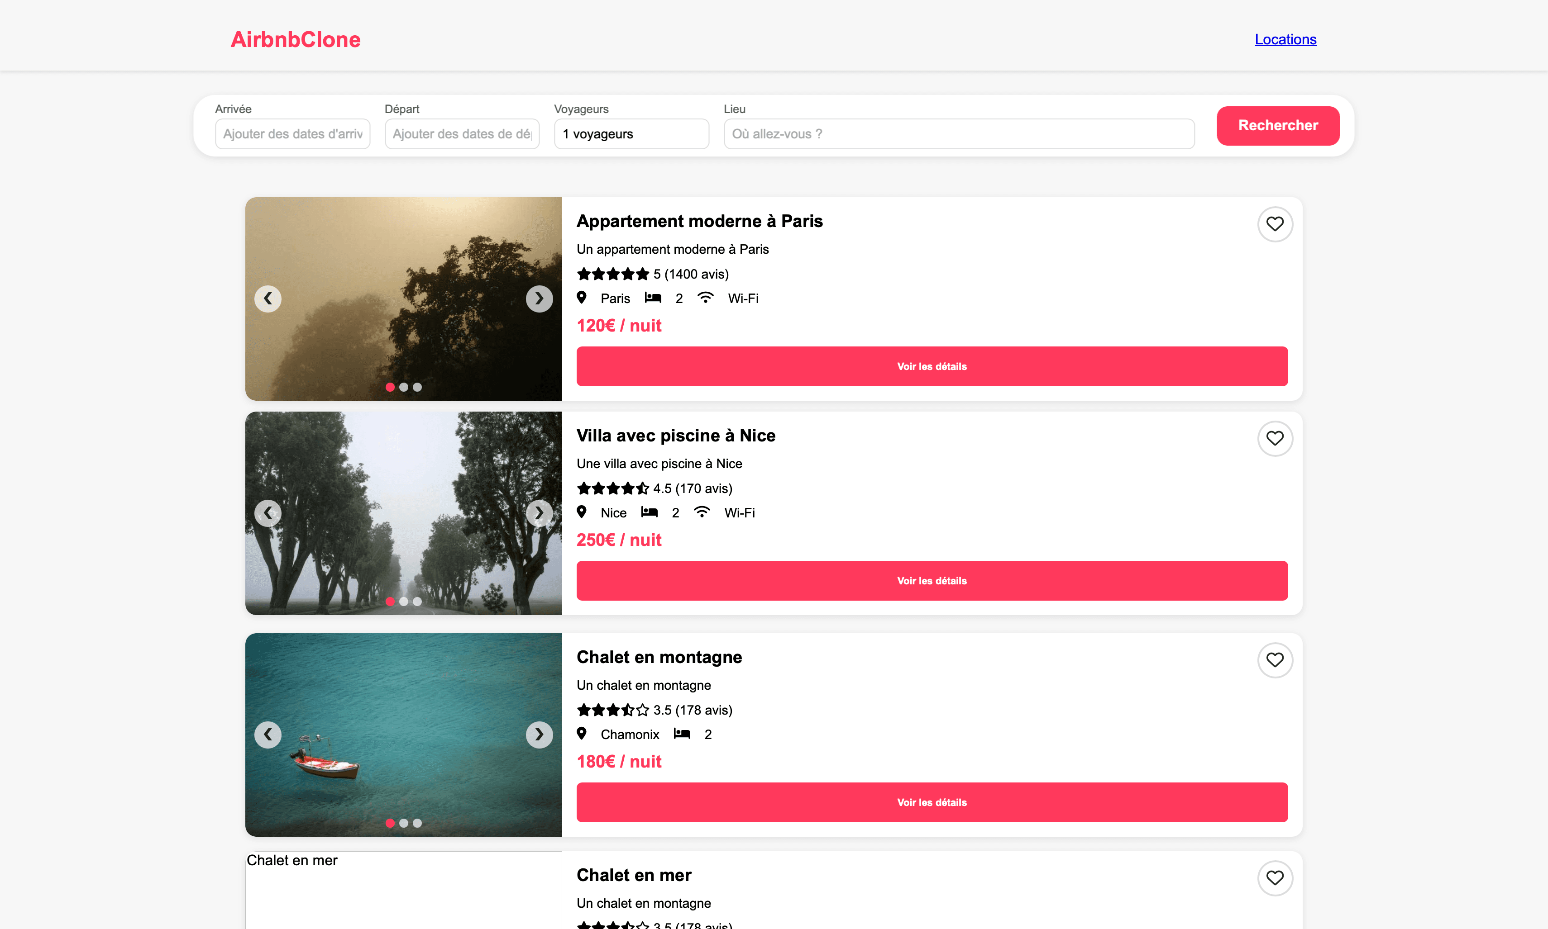
Task: Select third carousel dot on Chalet en montagne image
Action: 417,823
